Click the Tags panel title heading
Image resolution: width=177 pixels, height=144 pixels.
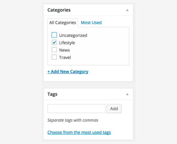pos(52,94)
